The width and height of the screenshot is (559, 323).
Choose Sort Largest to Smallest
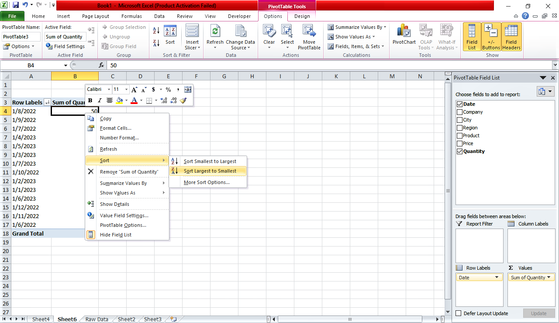click(208, 171)
